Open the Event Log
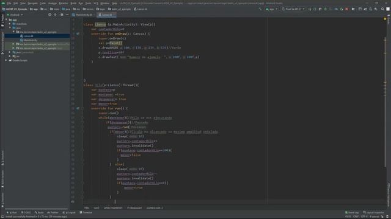Viewport: 391px width, 219px height. (352, 212)
